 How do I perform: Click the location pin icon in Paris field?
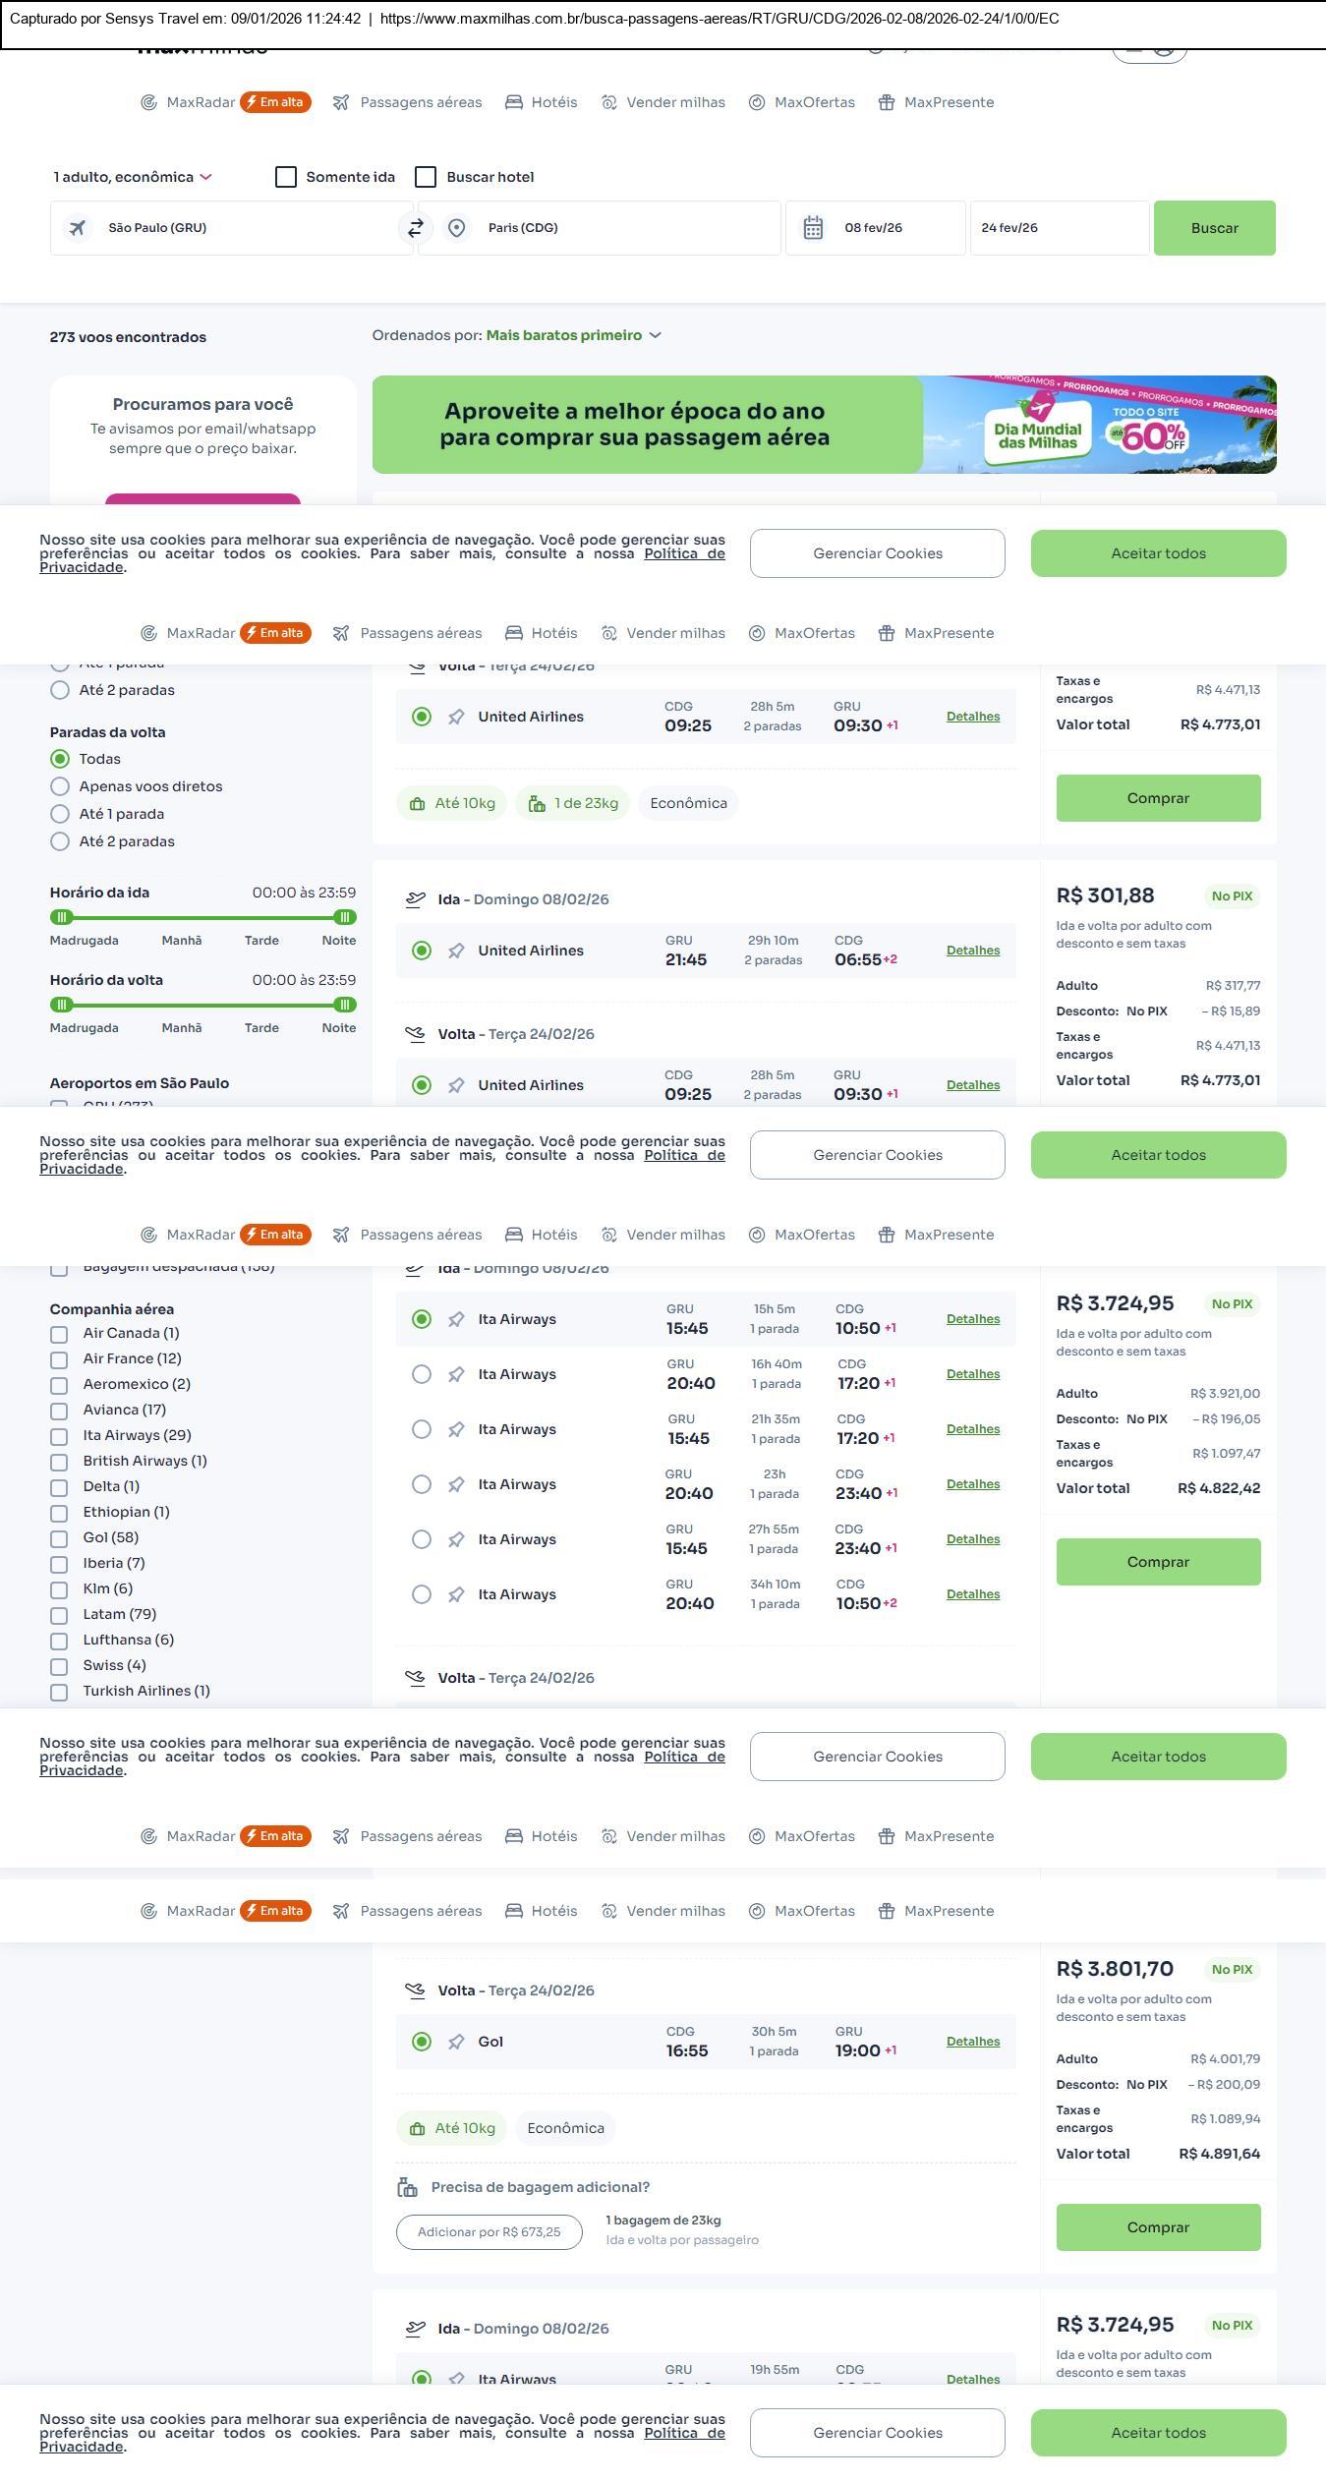pyautogui.click(x=456, y=228)
